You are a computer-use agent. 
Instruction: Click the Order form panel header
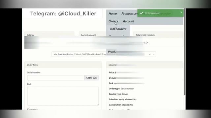tap(63, 65)
